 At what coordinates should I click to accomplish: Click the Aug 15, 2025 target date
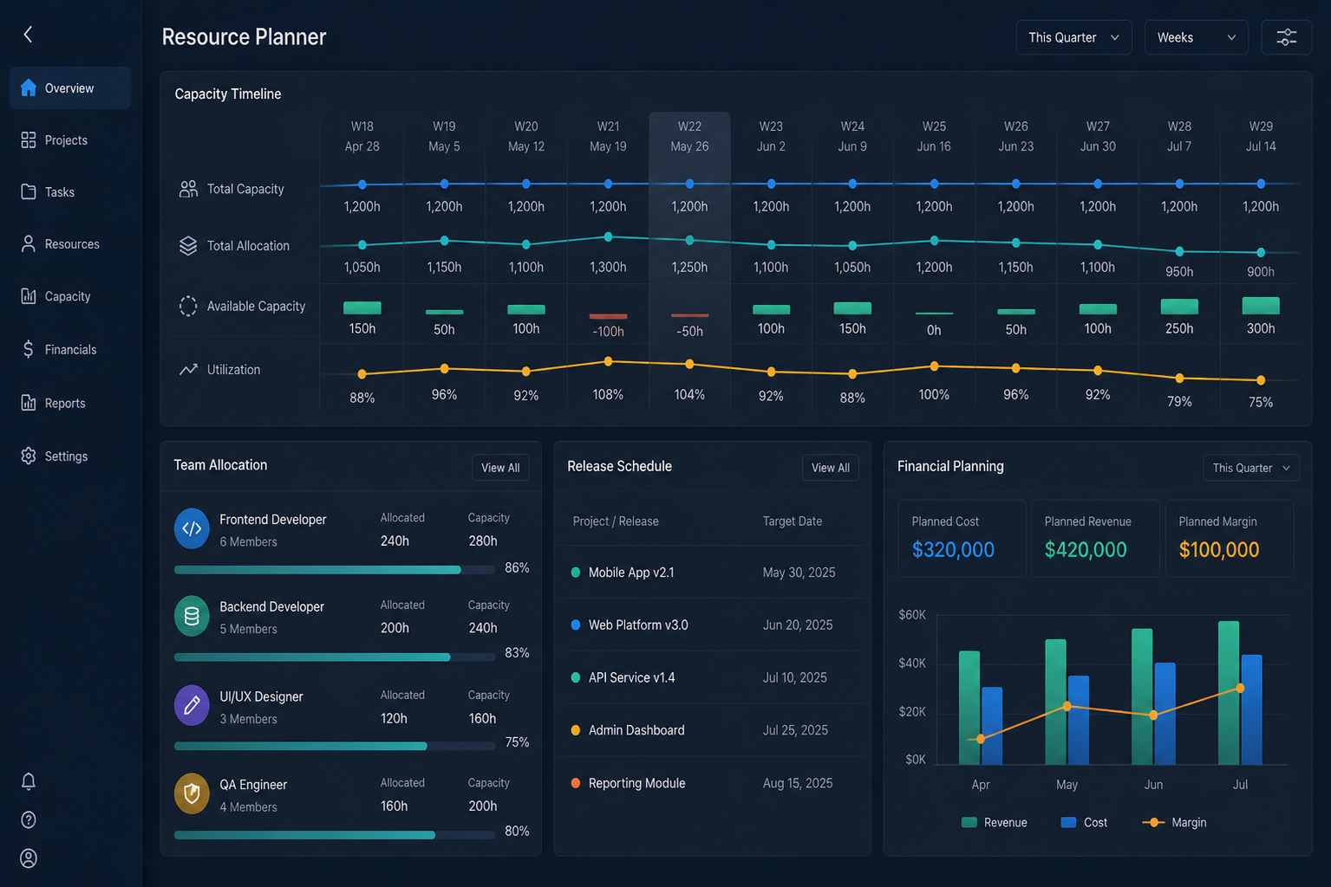798,783
